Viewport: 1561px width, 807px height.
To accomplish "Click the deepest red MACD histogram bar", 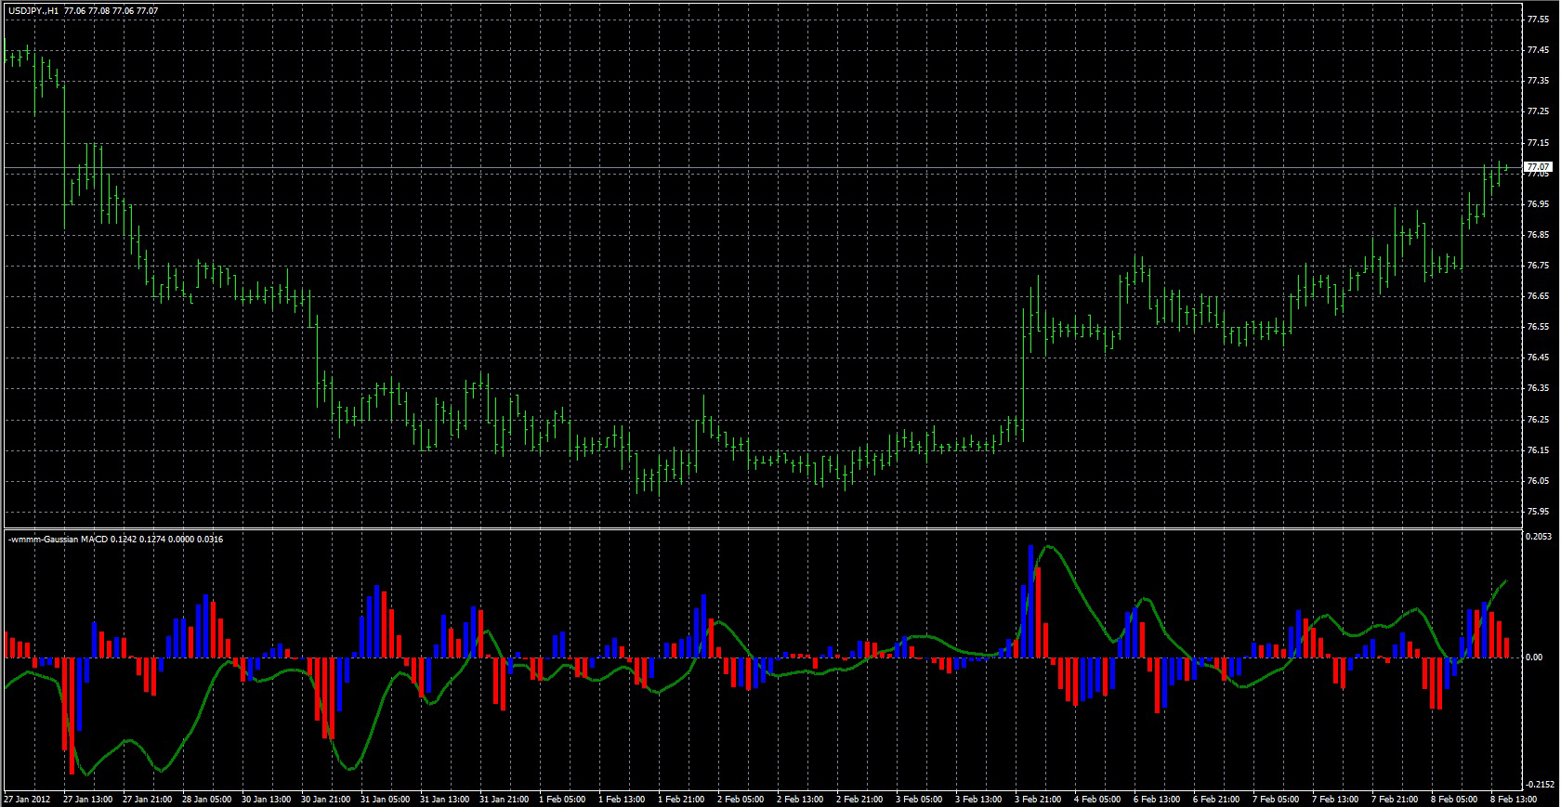I will click(72, 715).
